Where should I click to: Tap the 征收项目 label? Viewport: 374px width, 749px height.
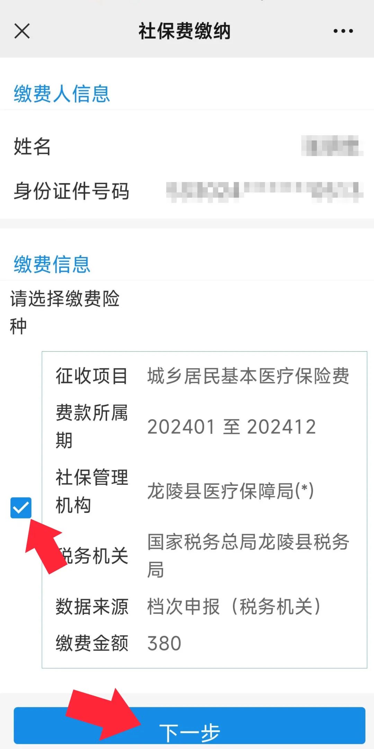coord(92,376)
